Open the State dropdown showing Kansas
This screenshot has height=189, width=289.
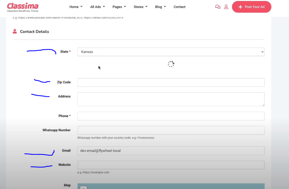[171, 52]
